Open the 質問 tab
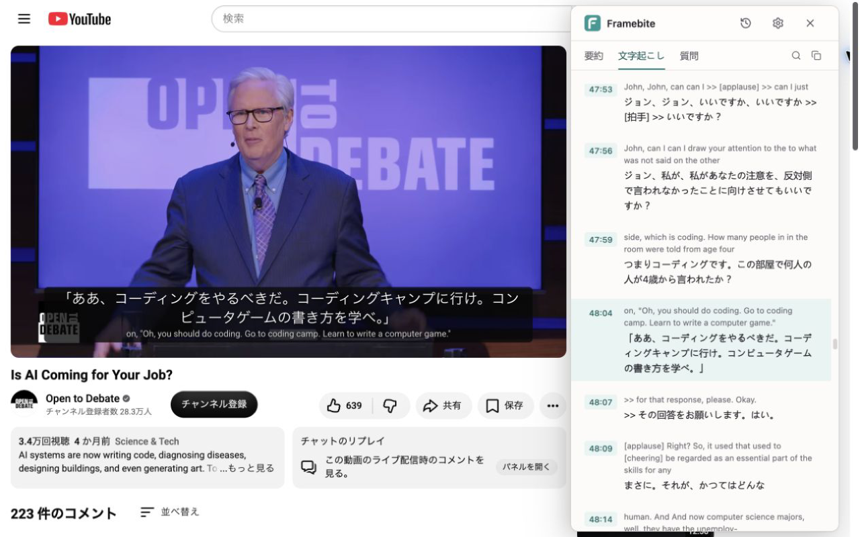The width and height of the screenshot is (860, 537). pyautogui.click(x=689, y=56)
